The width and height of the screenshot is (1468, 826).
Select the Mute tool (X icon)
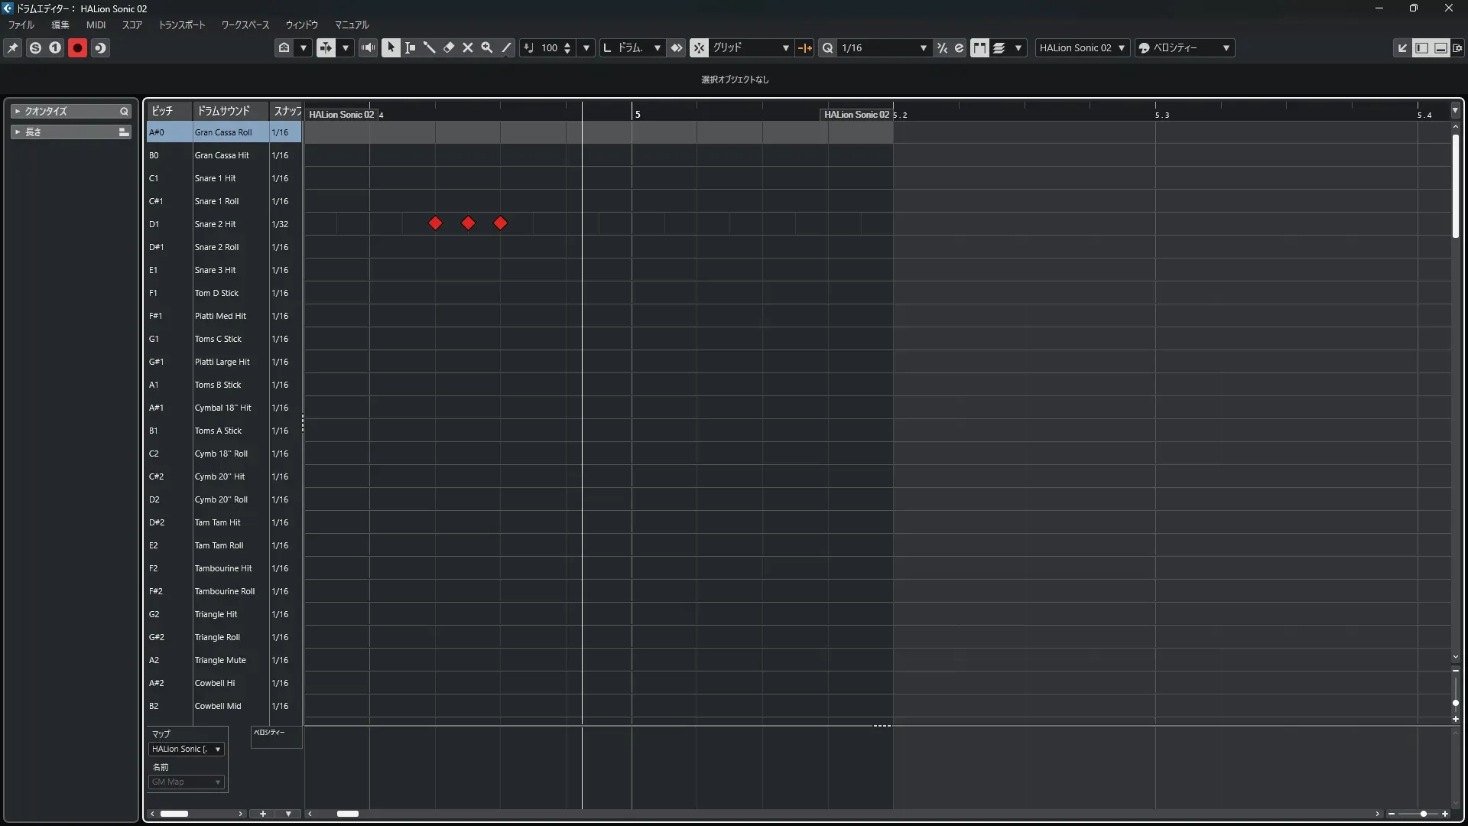[x=468, y=47]
